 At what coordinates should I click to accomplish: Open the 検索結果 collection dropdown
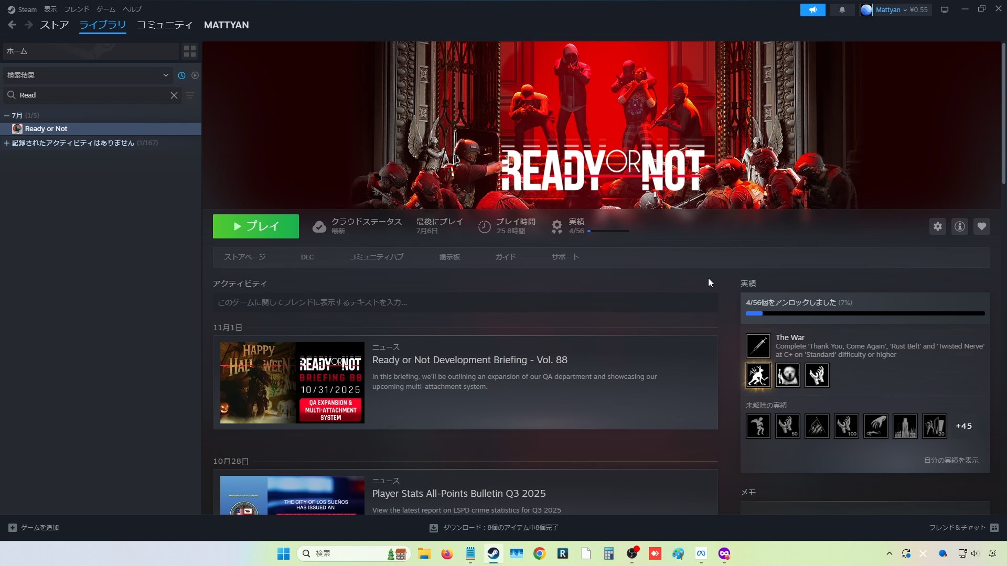tap(88, 75)
